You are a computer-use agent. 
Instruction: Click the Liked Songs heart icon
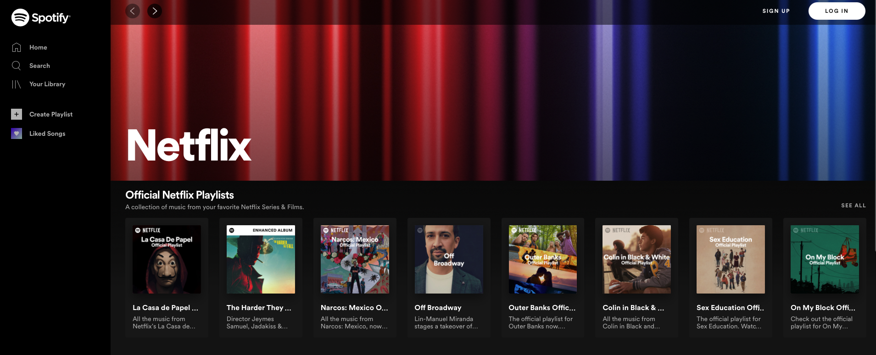[x=17, y=133]
